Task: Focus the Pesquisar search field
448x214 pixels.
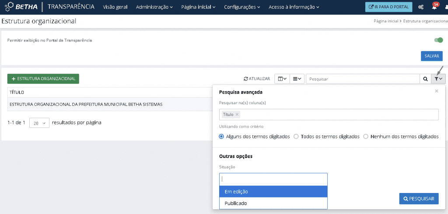Action: click(363, 79)
